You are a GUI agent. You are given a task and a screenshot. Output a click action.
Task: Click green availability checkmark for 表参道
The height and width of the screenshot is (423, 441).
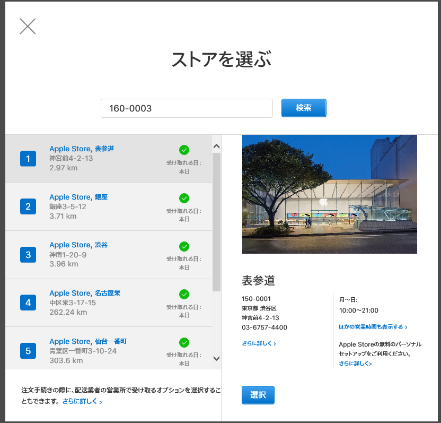(184, 150)
